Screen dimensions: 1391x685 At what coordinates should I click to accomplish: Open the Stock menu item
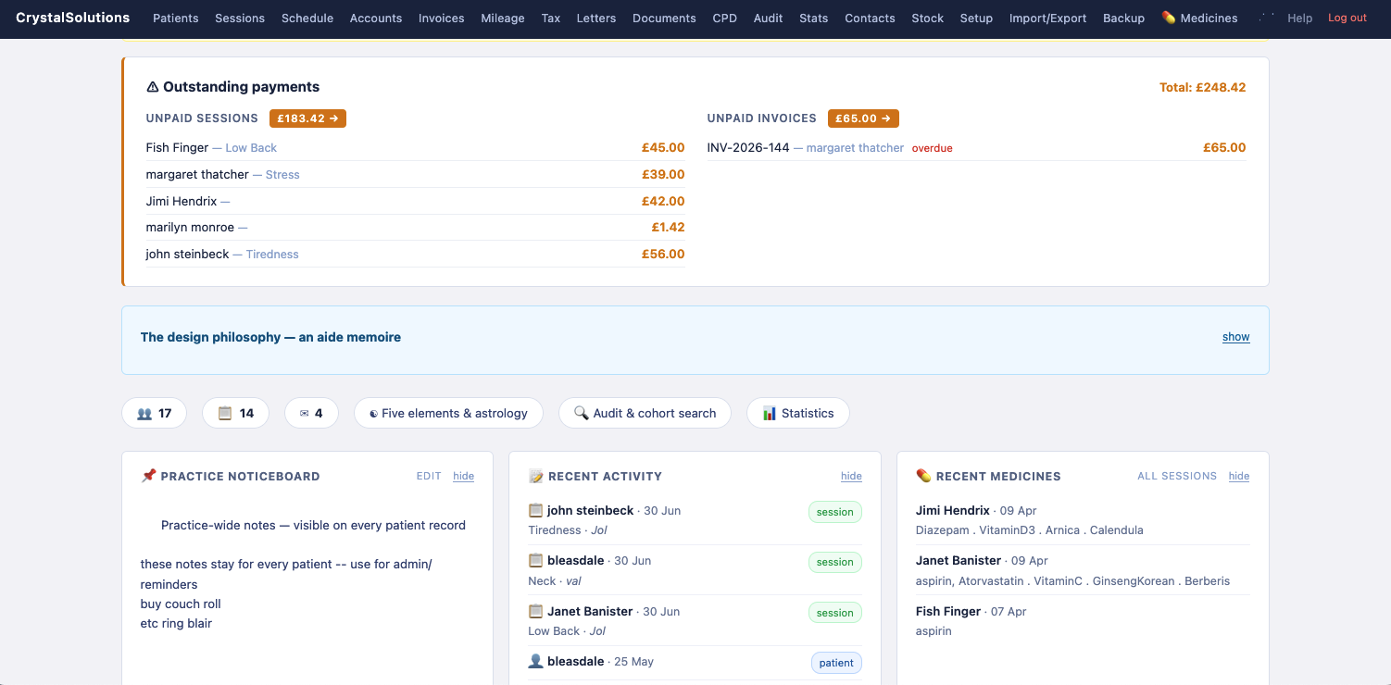(928, 18)
